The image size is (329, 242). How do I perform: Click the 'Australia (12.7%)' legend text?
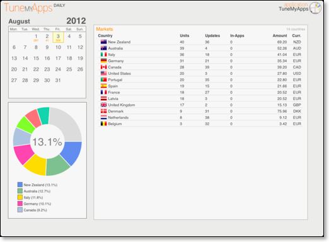point(37,191)
